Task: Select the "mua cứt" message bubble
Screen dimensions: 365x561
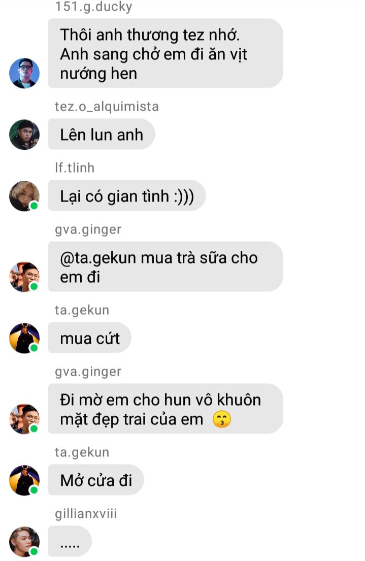Action: tap(90, 338)
